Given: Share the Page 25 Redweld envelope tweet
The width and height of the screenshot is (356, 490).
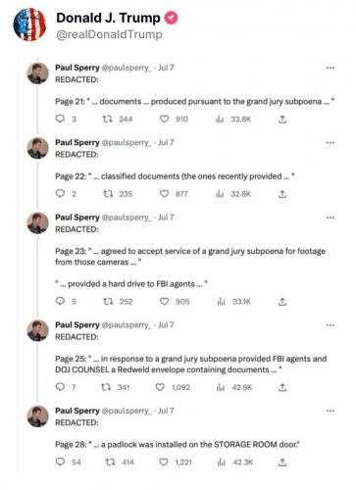Looking at the screenshot, I should (282, 387).
